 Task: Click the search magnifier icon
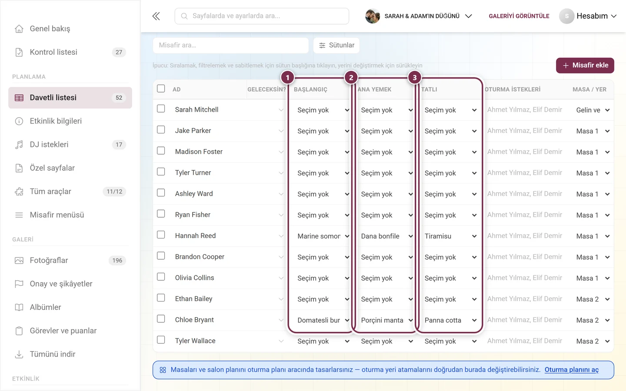coord(184,16)
